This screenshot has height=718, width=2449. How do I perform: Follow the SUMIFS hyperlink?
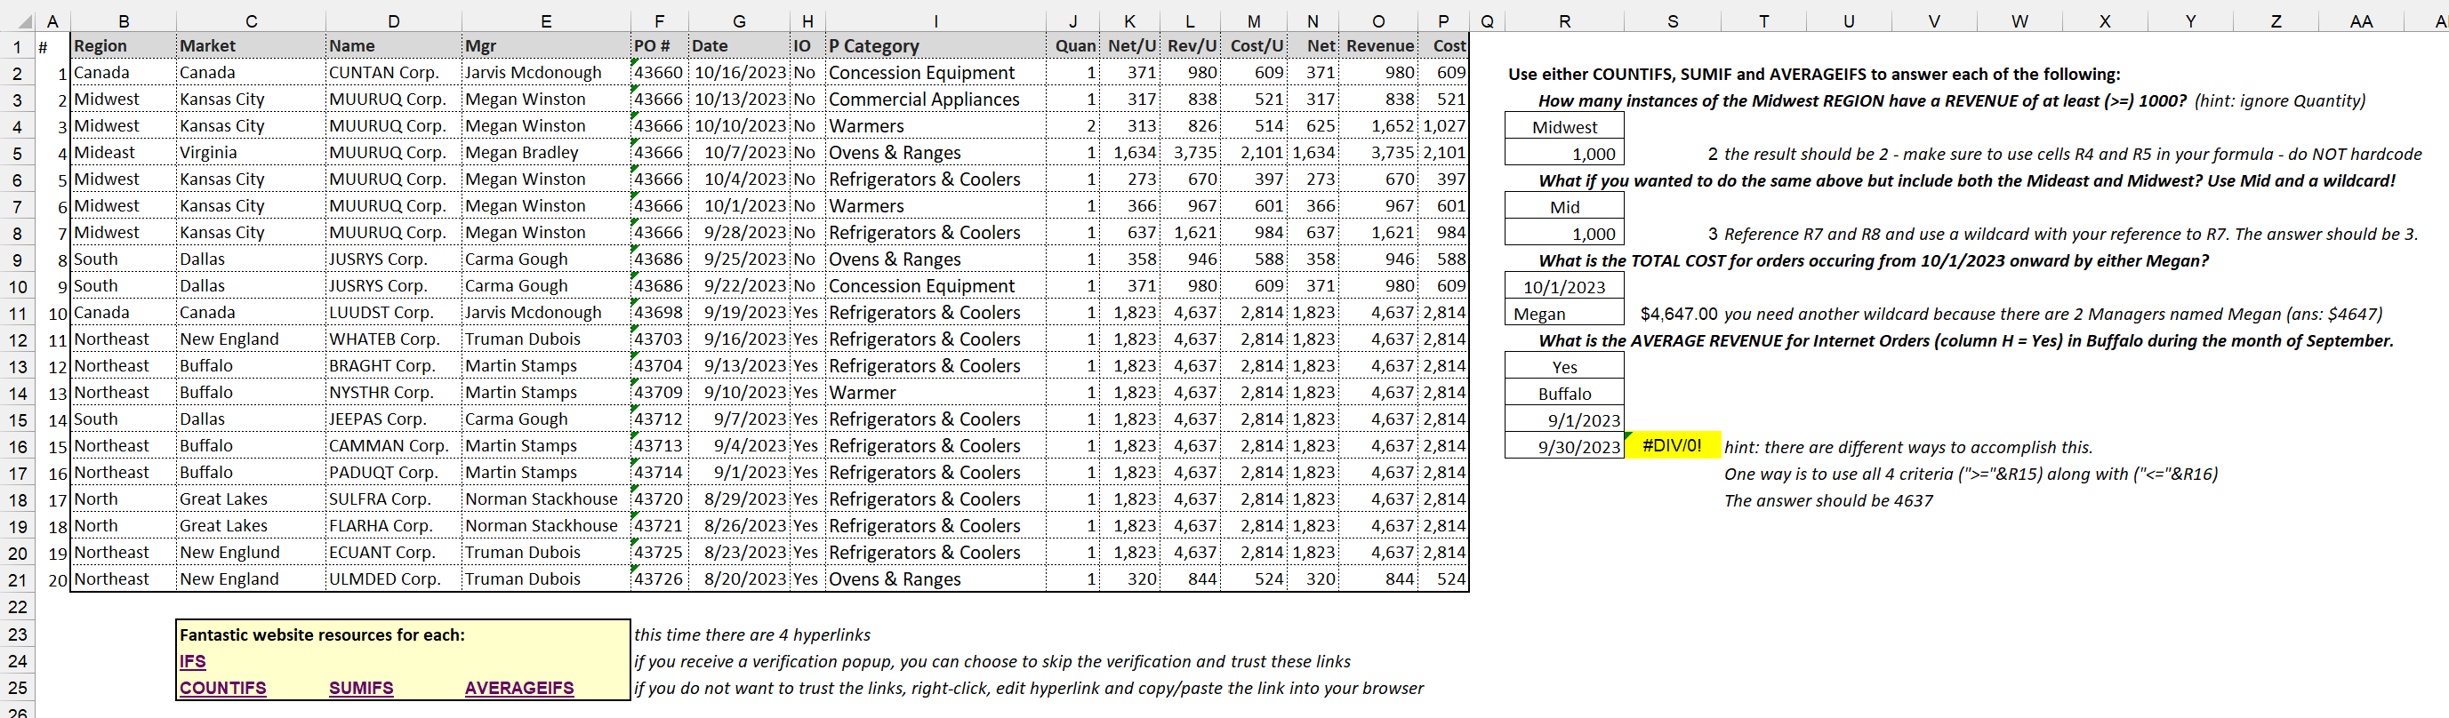pyautogui.click(x=360, y=688)
